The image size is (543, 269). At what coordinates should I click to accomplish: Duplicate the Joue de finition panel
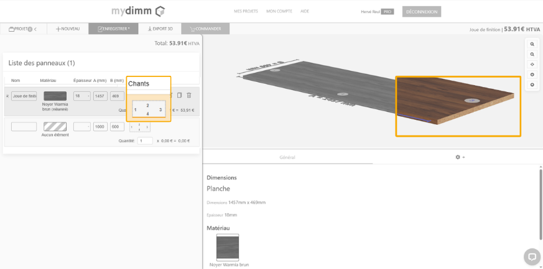(179, 95)
